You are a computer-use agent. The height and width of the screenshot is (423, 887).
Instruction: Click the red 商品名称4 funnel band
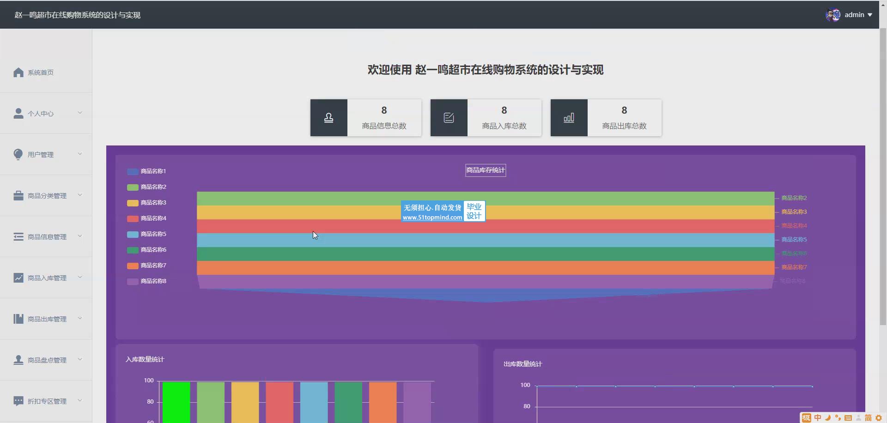tap(486, 226)
